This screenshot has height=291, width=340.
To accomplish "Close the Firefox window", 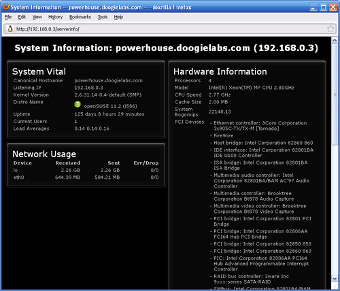I will (x=333, y=7).
